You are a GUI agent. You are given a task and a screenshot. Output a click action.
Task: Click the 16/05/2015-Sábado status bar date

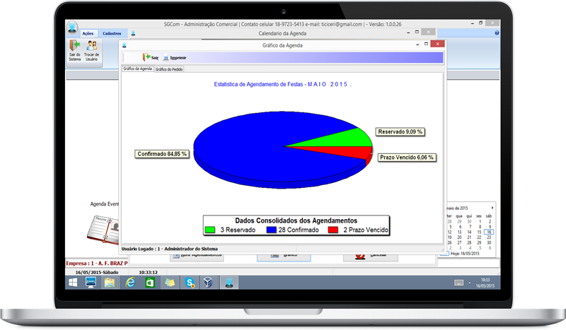[97, 272]
